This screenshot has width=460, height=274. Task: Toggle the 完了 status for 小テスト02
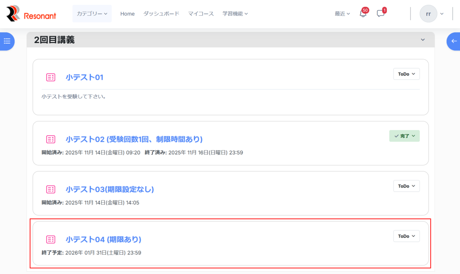point(404,136)
